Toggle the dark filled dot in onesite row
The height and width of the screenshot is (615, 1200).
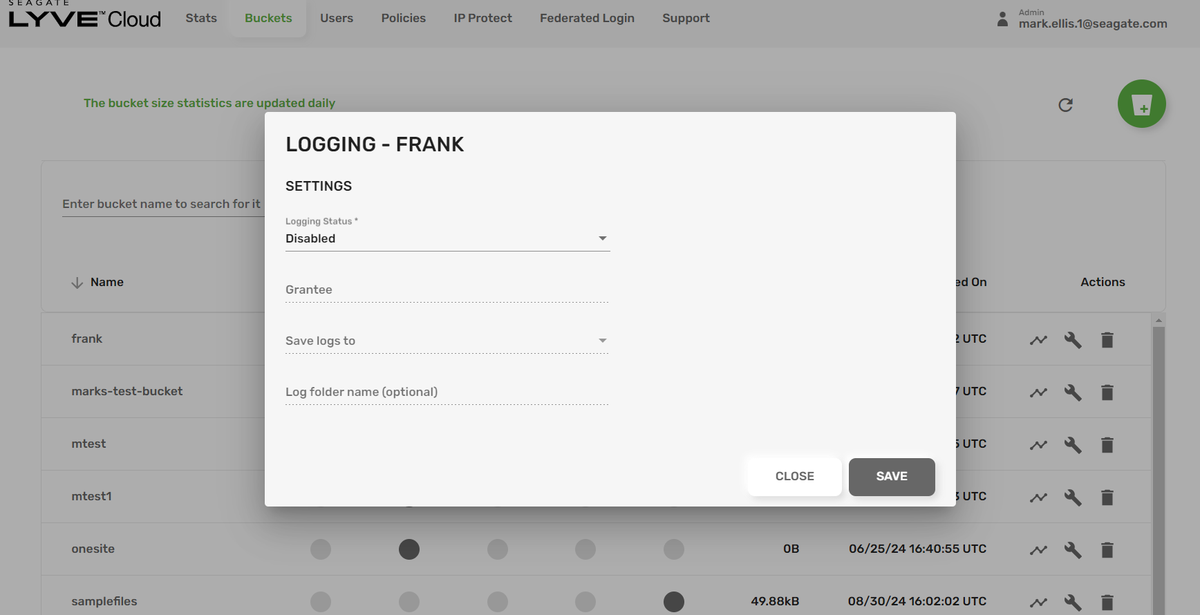click(409, 549)
